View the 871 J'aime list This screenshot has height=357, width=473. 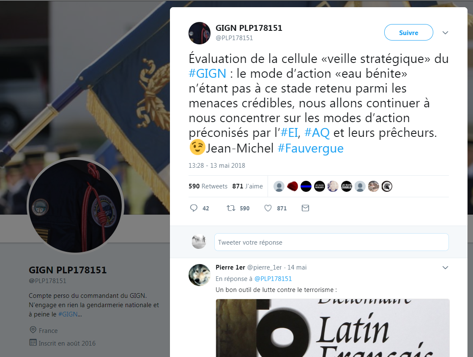pyautogui.click(x=247, y=186)
